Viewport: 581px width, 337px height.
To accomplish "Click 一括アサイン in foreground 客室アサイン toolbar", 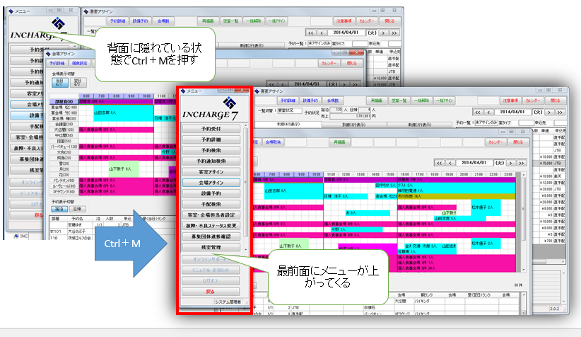I will coord(444,101).
